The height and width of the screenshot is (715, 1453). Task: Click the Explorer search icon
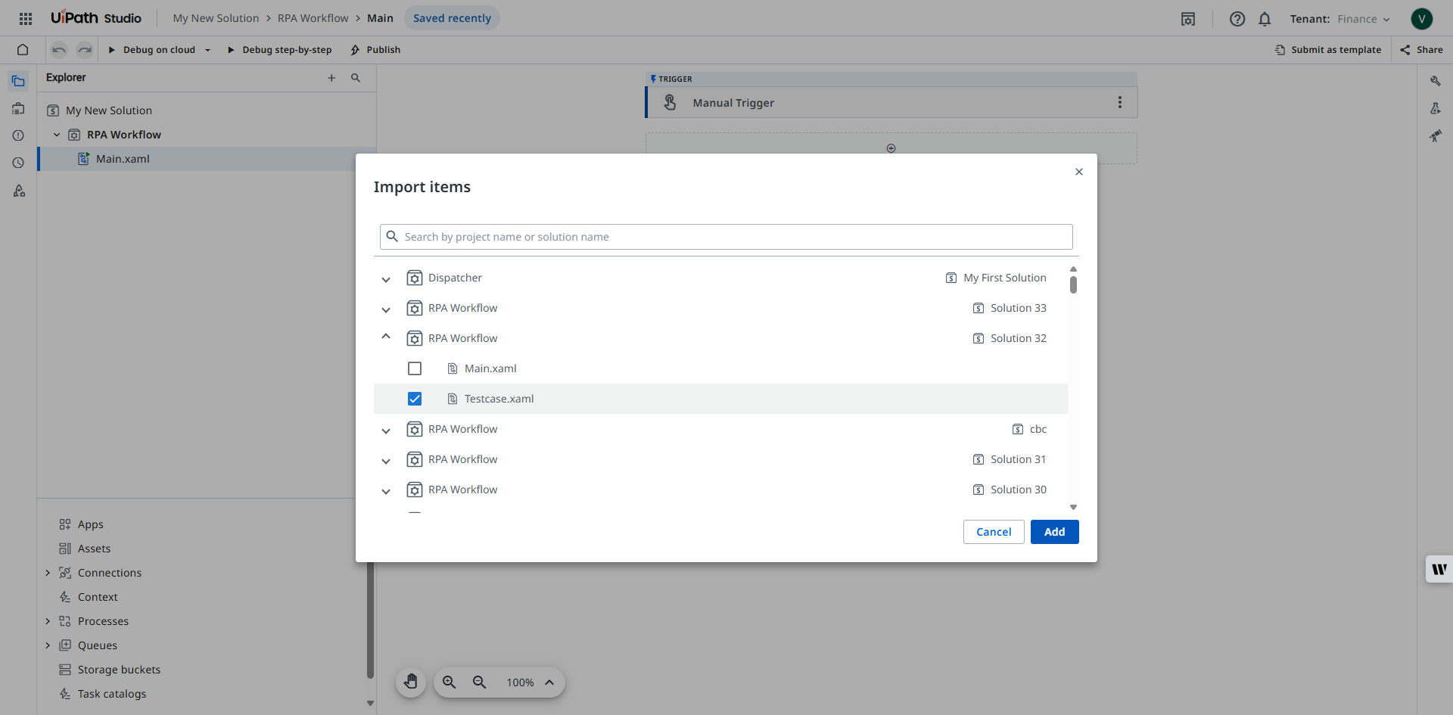(356, 78)
